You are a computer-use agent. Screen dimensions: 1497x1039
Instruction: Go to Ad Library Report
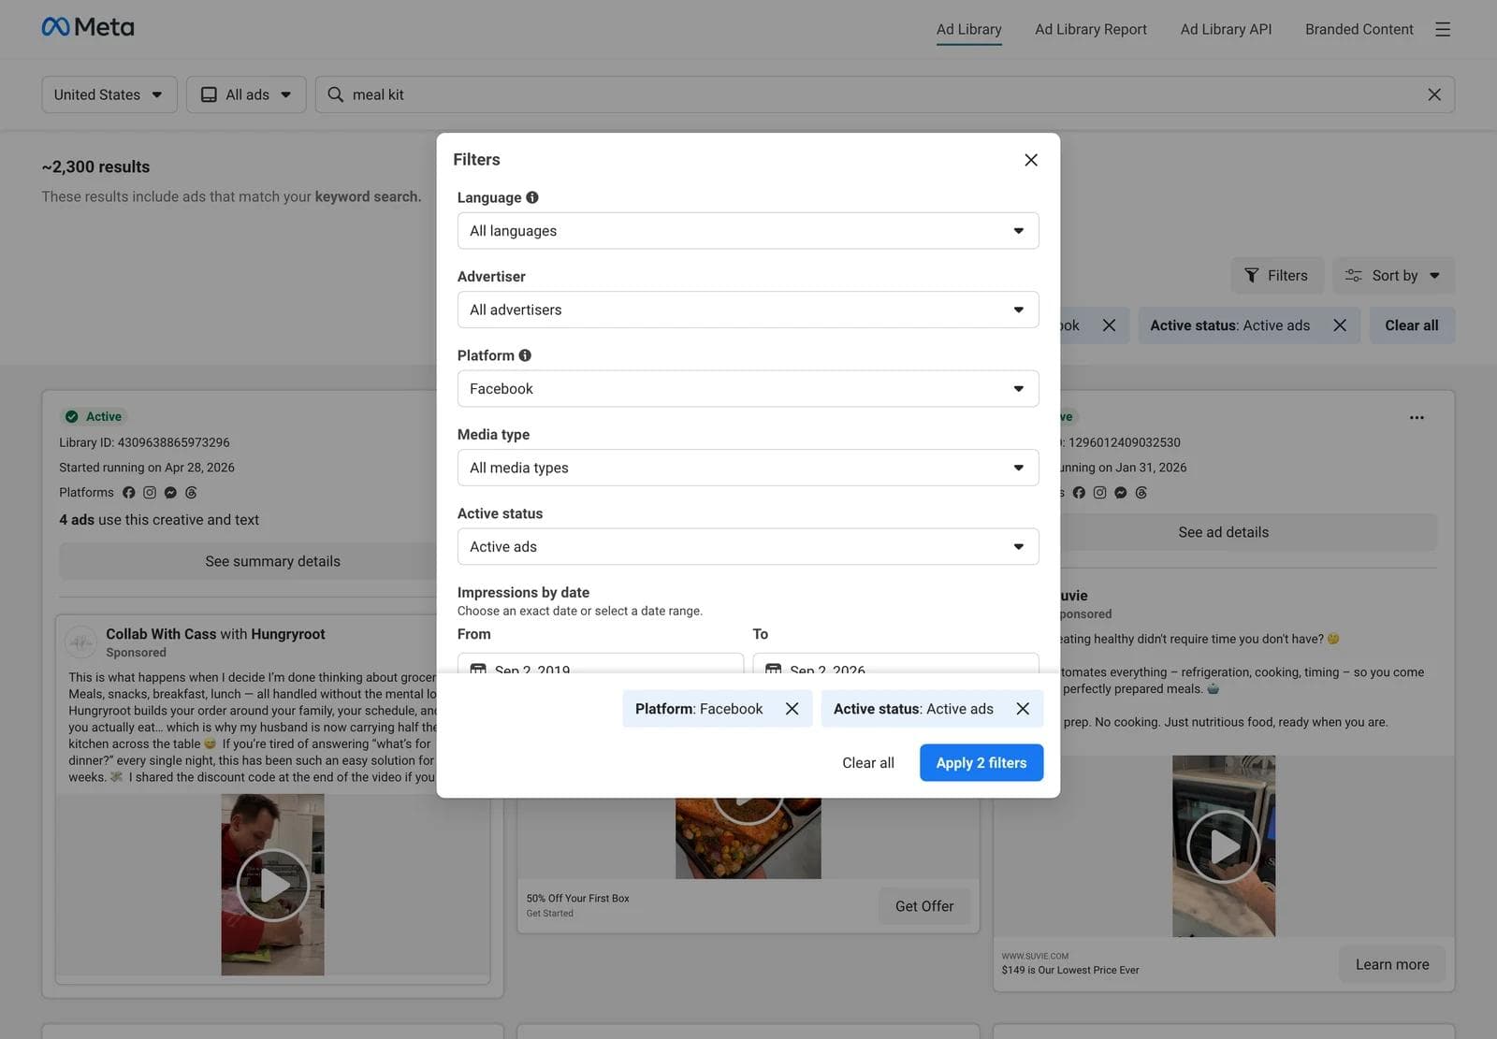tap(1090, 29)
